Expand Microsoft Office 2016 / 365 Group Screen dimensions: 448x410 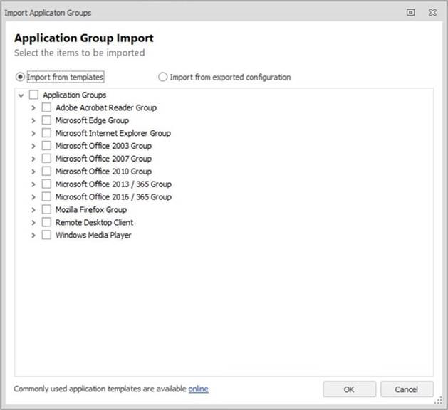33,196
